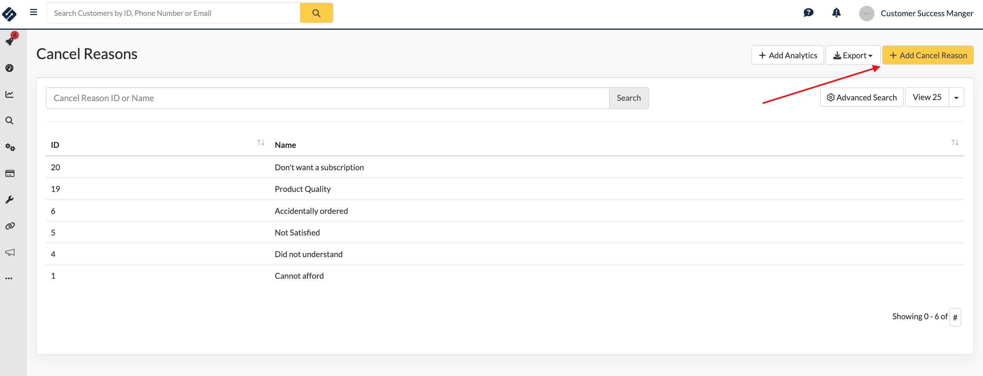
Task: Expand the Export dropdown
Action: point(853,55)
